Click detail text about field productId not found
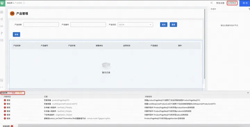The width and height of the screenshot is (250, 127). pos(168,111)
